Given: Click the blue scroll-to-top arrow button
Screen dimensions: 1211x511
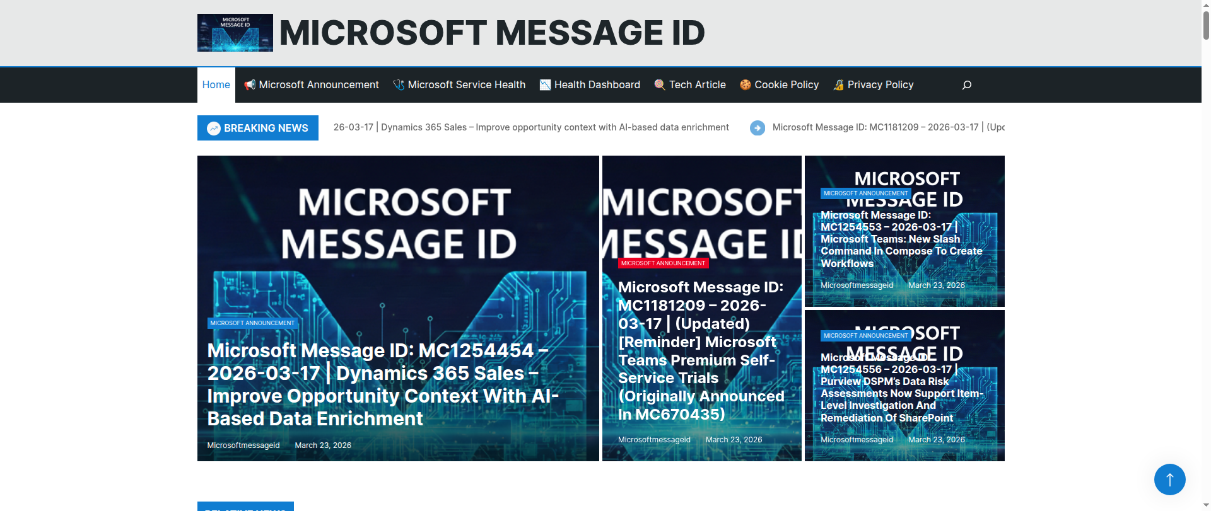Looking at the screenshot, I should [1170, 479].
